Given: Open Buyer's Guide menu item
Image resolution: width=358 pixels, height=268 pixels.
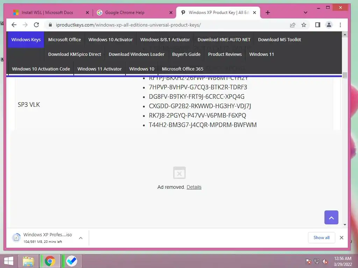Looking at the screenshot, I should tap(186, 54).
